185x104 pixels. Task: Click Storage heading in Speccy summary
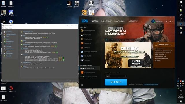[x=25, y=55]
